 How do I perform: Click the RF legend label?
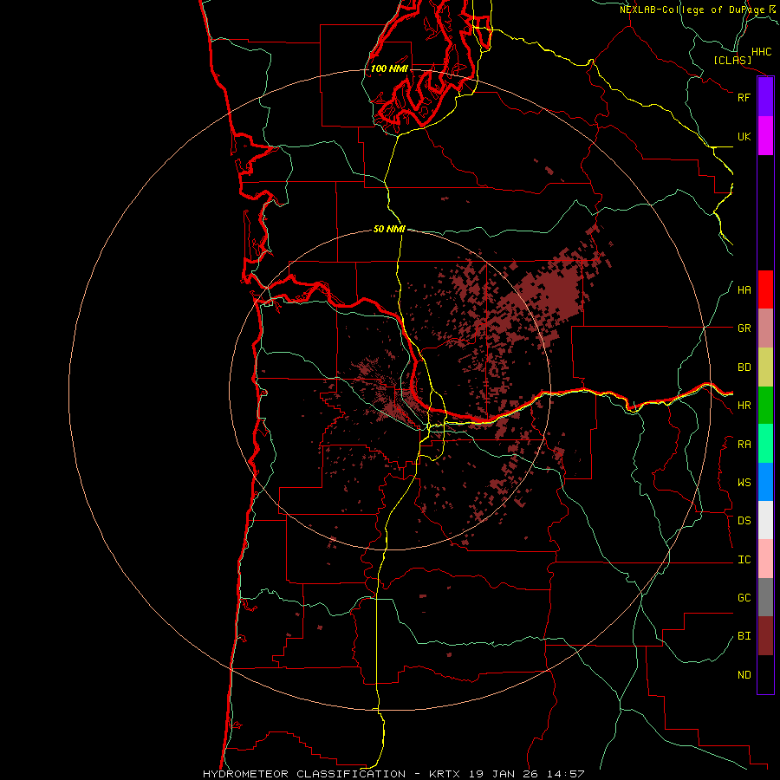click(x=744, y=97)
